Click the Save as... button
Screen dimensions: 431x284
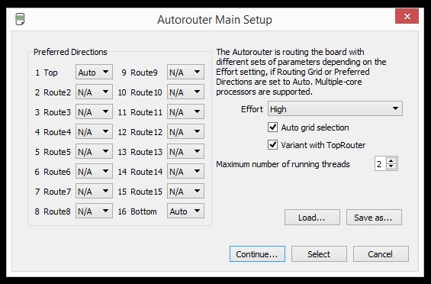[374, 218]
